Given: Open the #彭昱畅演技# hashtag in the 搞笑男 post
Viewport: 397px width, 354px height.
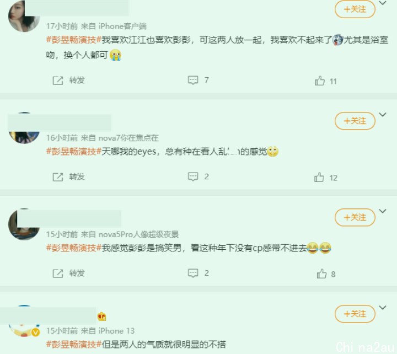Looking at the screenshot, I should pyautogui.click(x=74, y=248).
